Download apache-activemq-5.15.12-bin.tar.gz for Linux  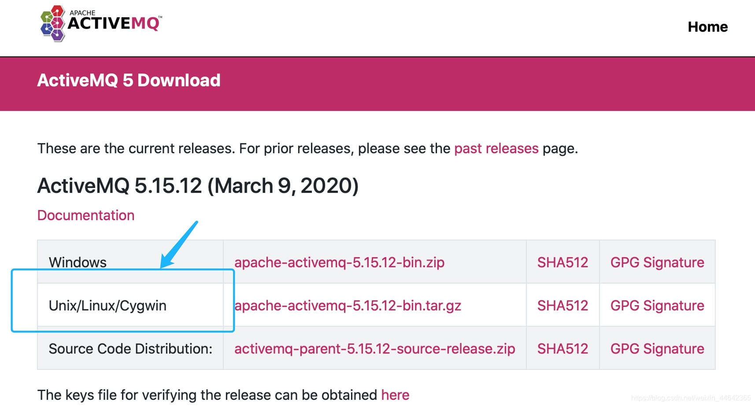(348, 305)
